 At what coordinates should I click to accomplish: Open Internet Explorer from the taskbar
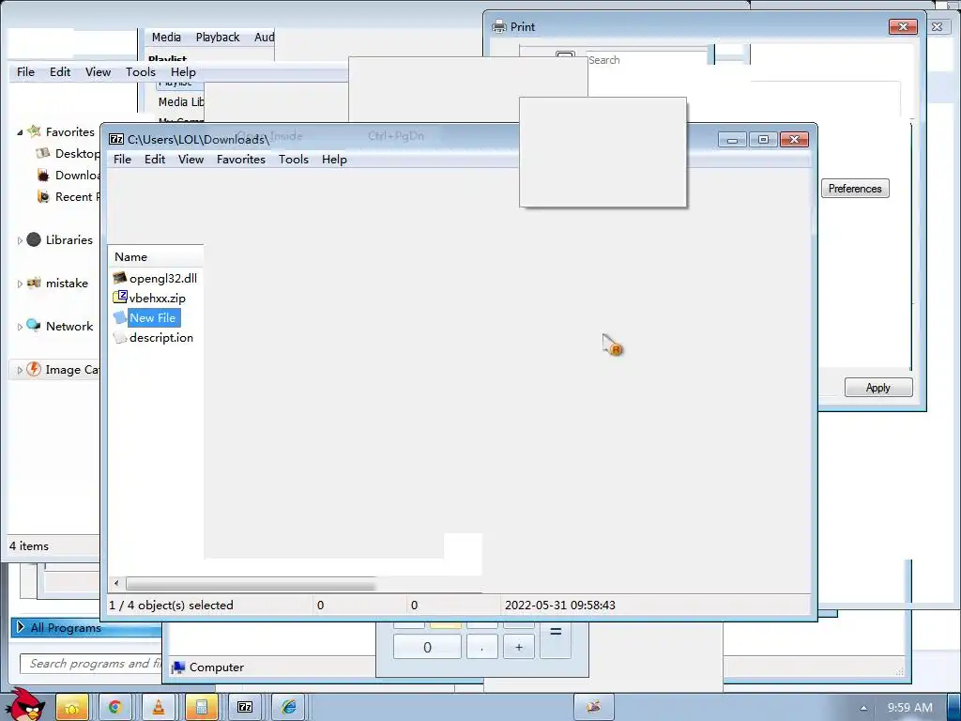coord(288,708)
